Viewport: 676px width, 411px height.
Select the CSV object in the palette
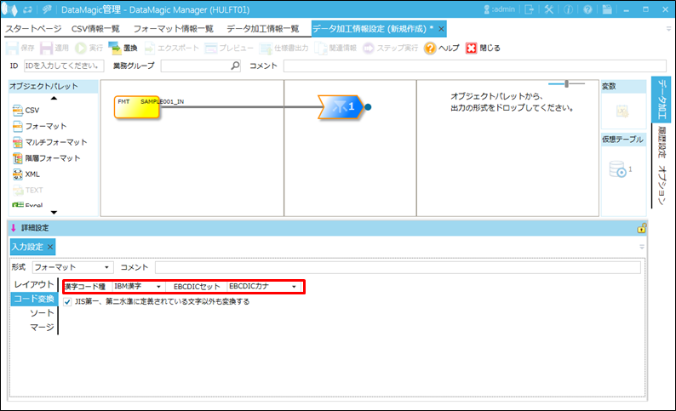[19, 110]
